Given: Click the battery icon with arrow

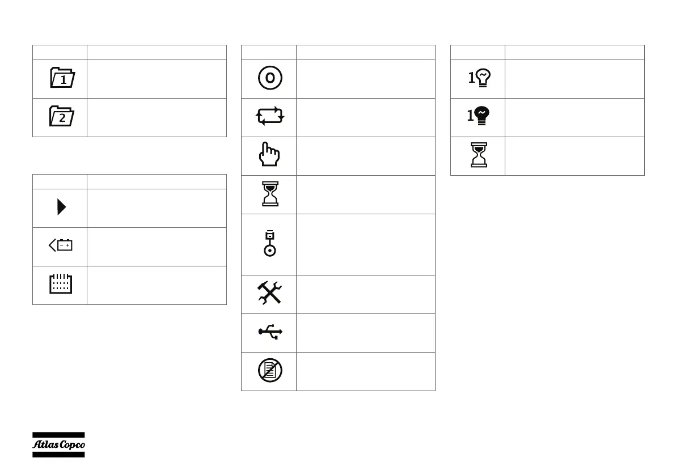Looking at the screenshot, I should [60, 245].
